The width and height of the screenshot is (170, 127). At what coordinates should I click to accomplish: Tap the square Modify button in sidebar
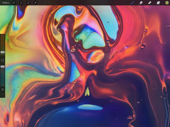pos(3,60)
